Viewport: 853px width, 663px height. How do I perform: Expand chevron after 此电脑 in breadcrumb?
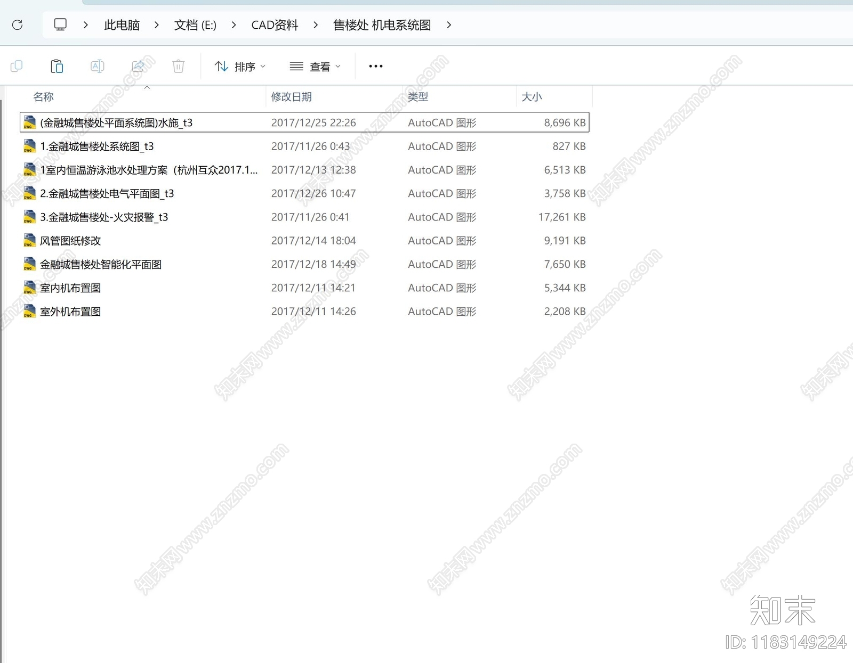pos(156,25)
